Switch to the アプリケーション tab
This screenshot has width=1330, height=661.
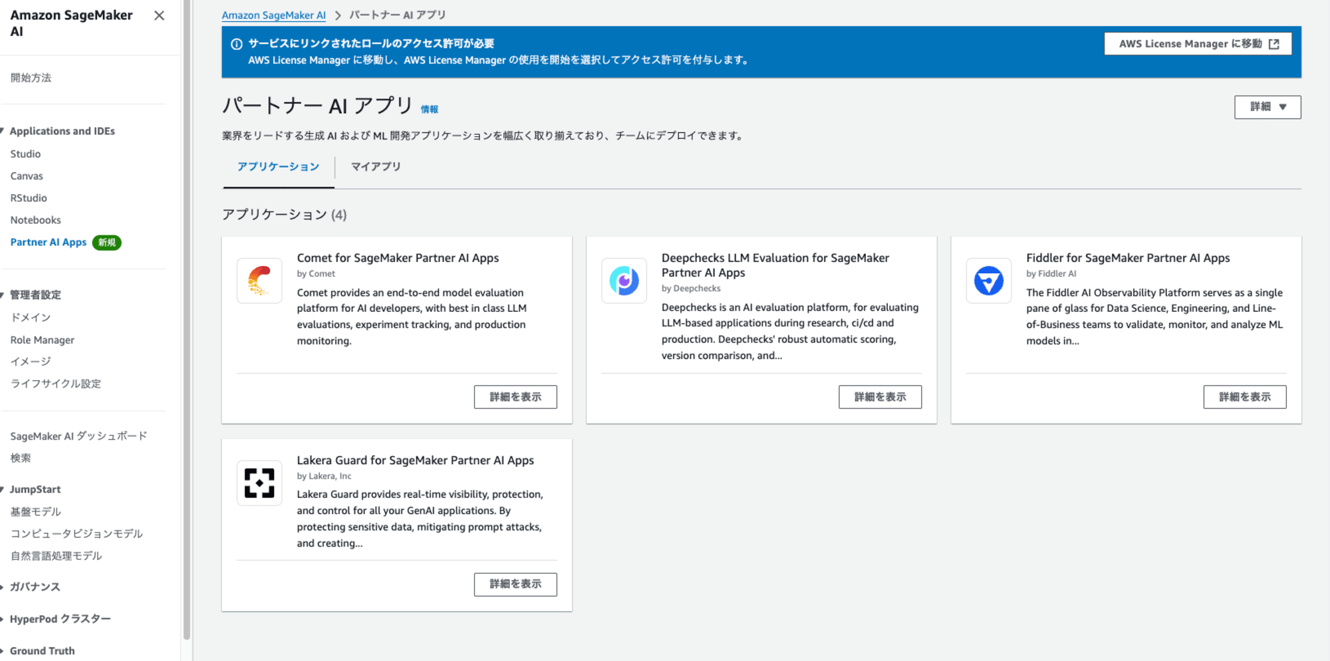[x=279, y=167]
